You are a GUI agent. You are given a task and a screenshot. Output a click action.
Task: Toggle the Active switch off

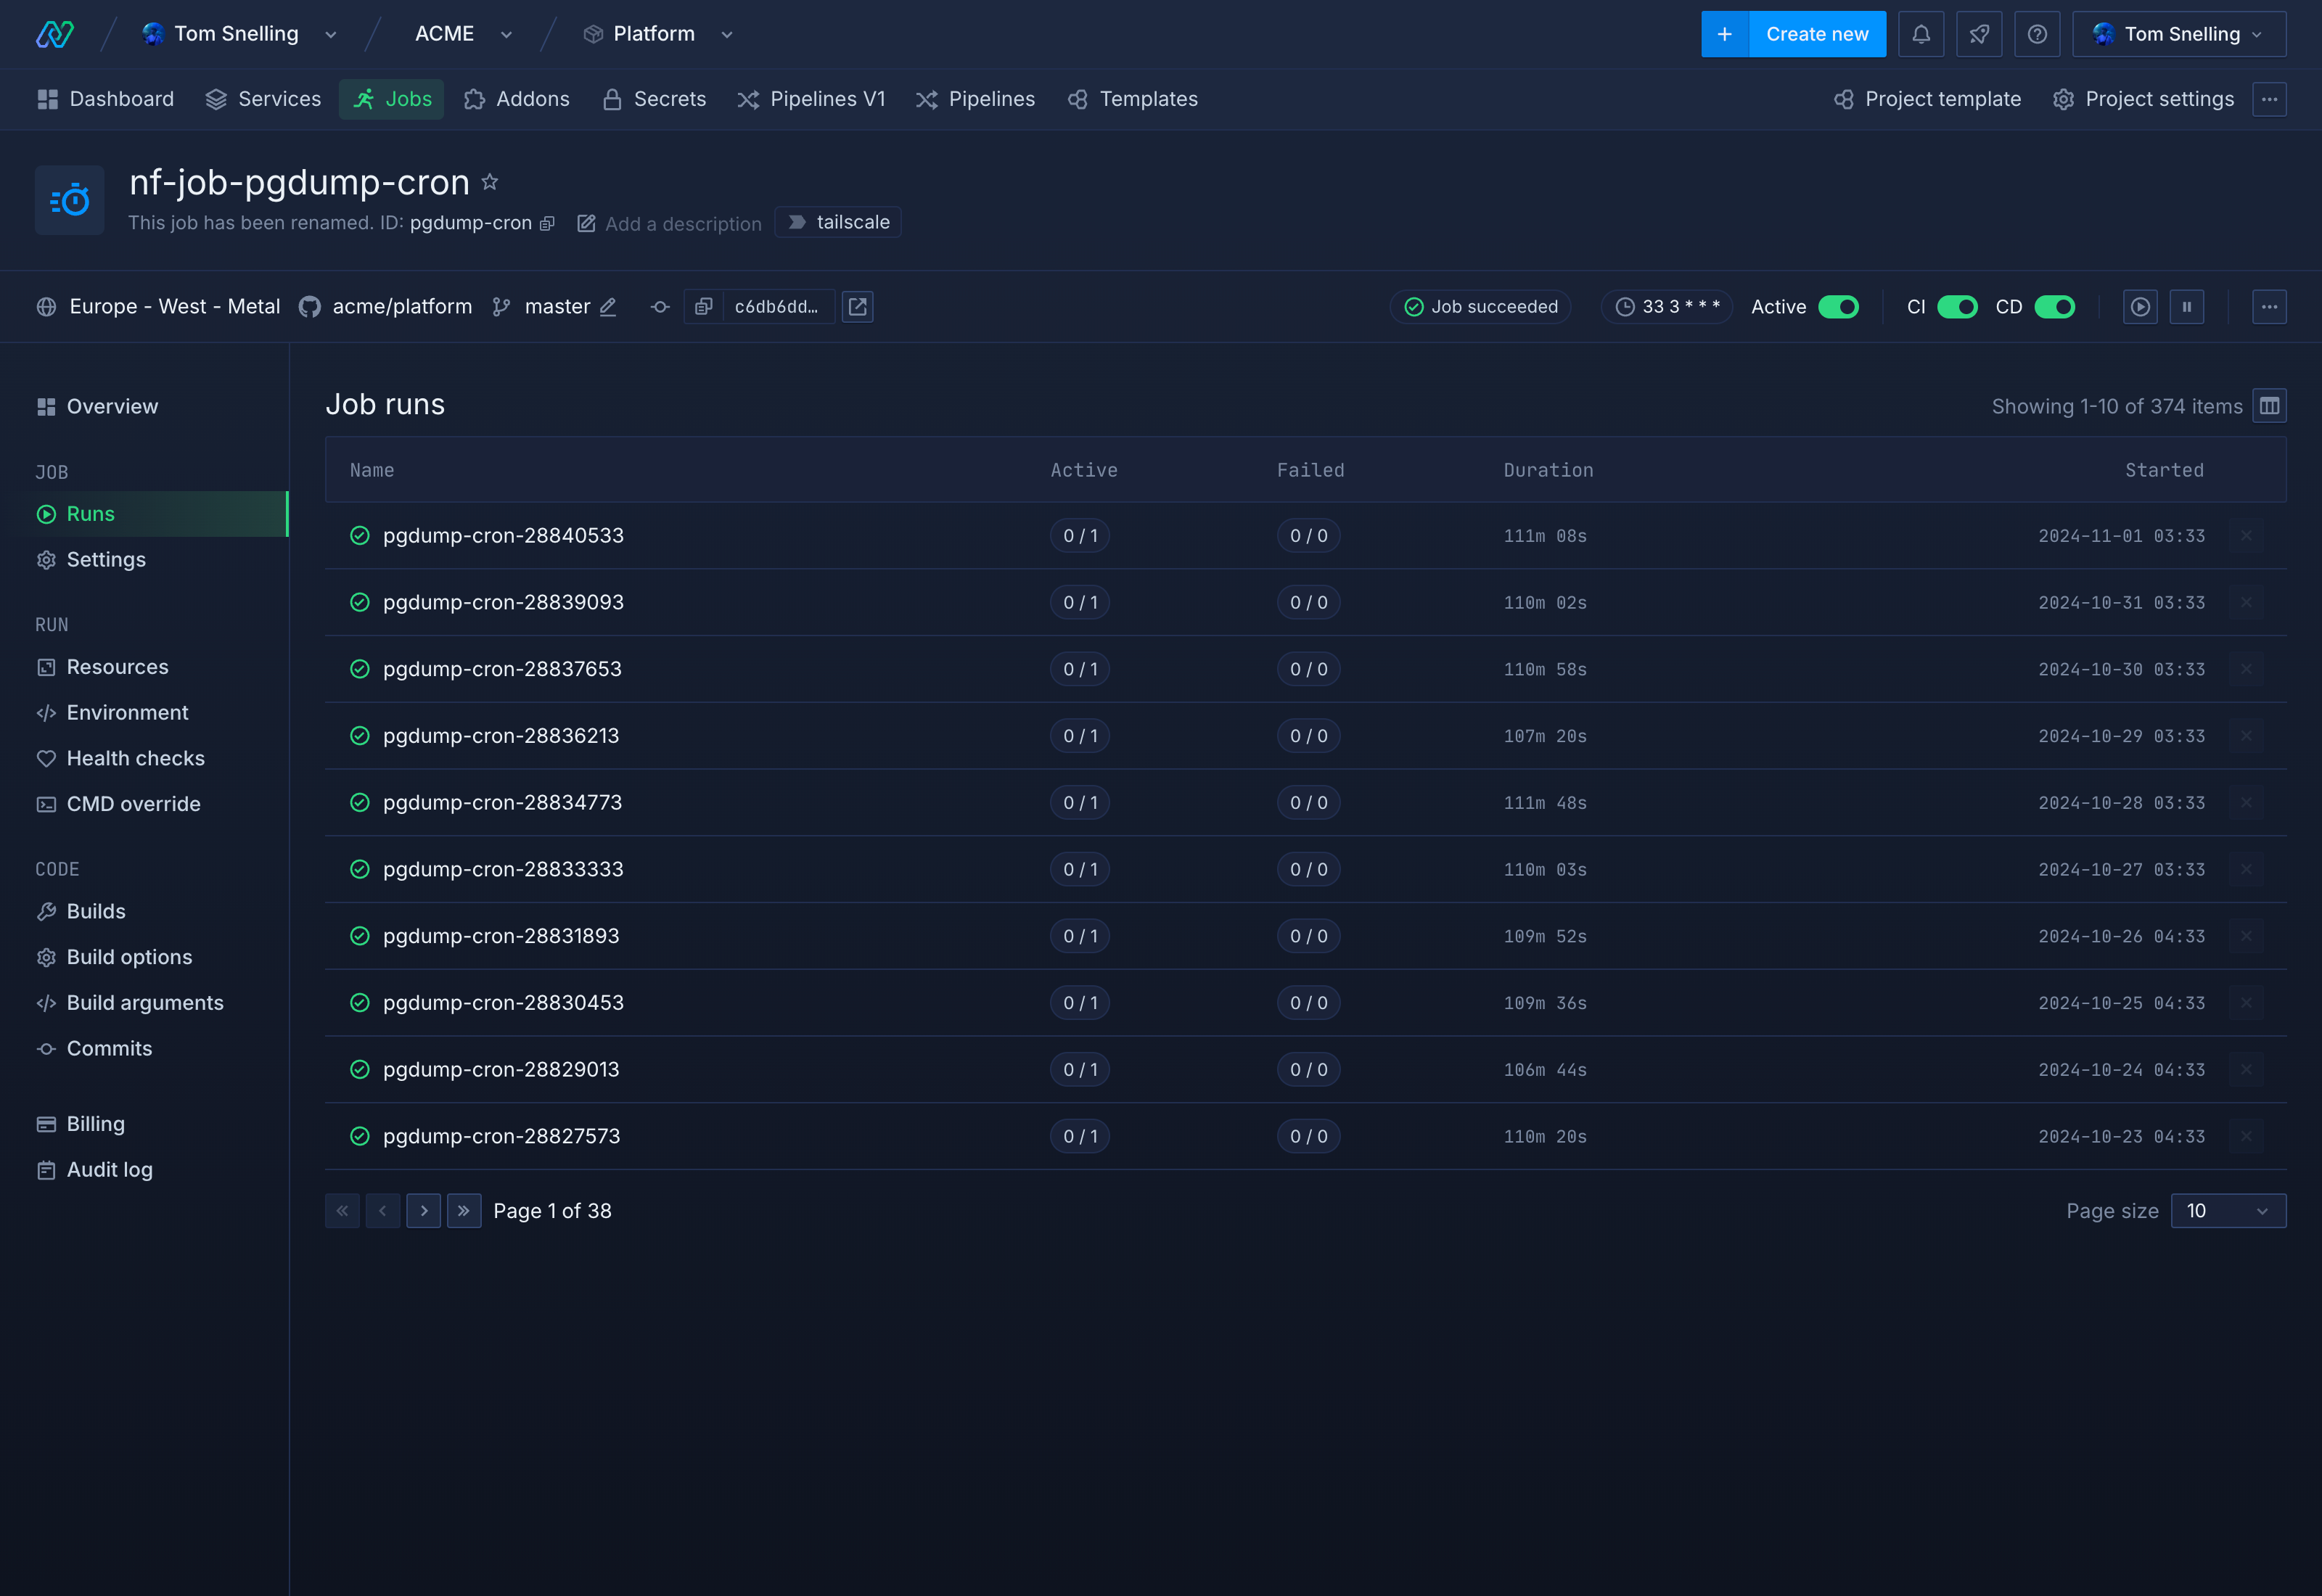(1837, 307)
